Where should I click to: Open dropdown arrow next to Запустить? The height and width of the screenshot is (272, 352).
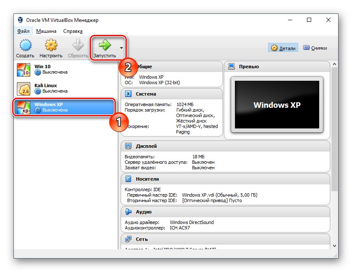pos(121,48)
